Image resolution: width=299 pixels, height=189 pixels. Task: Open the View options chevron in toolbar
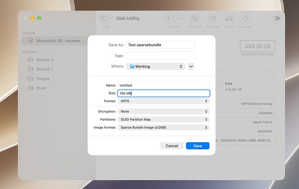pos(110,19)
